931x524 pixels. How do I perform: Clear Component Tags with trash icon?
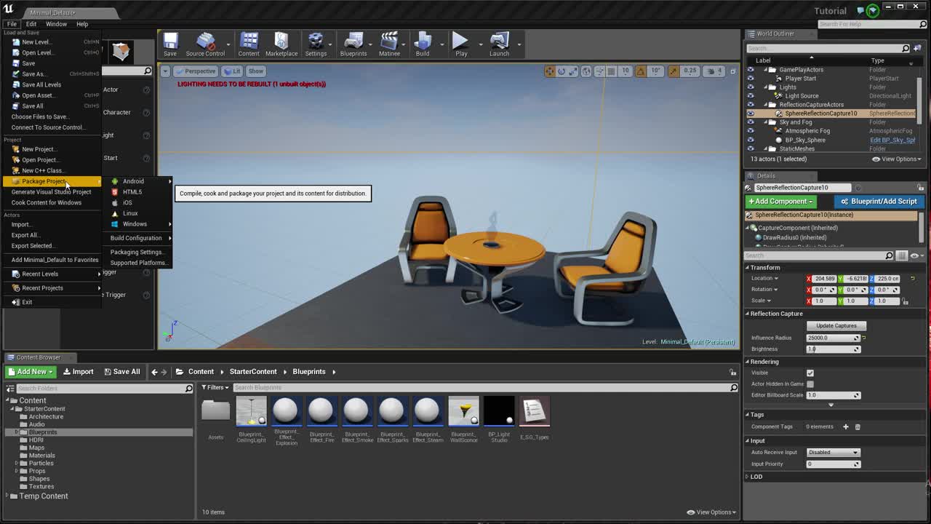click(858, 426)
